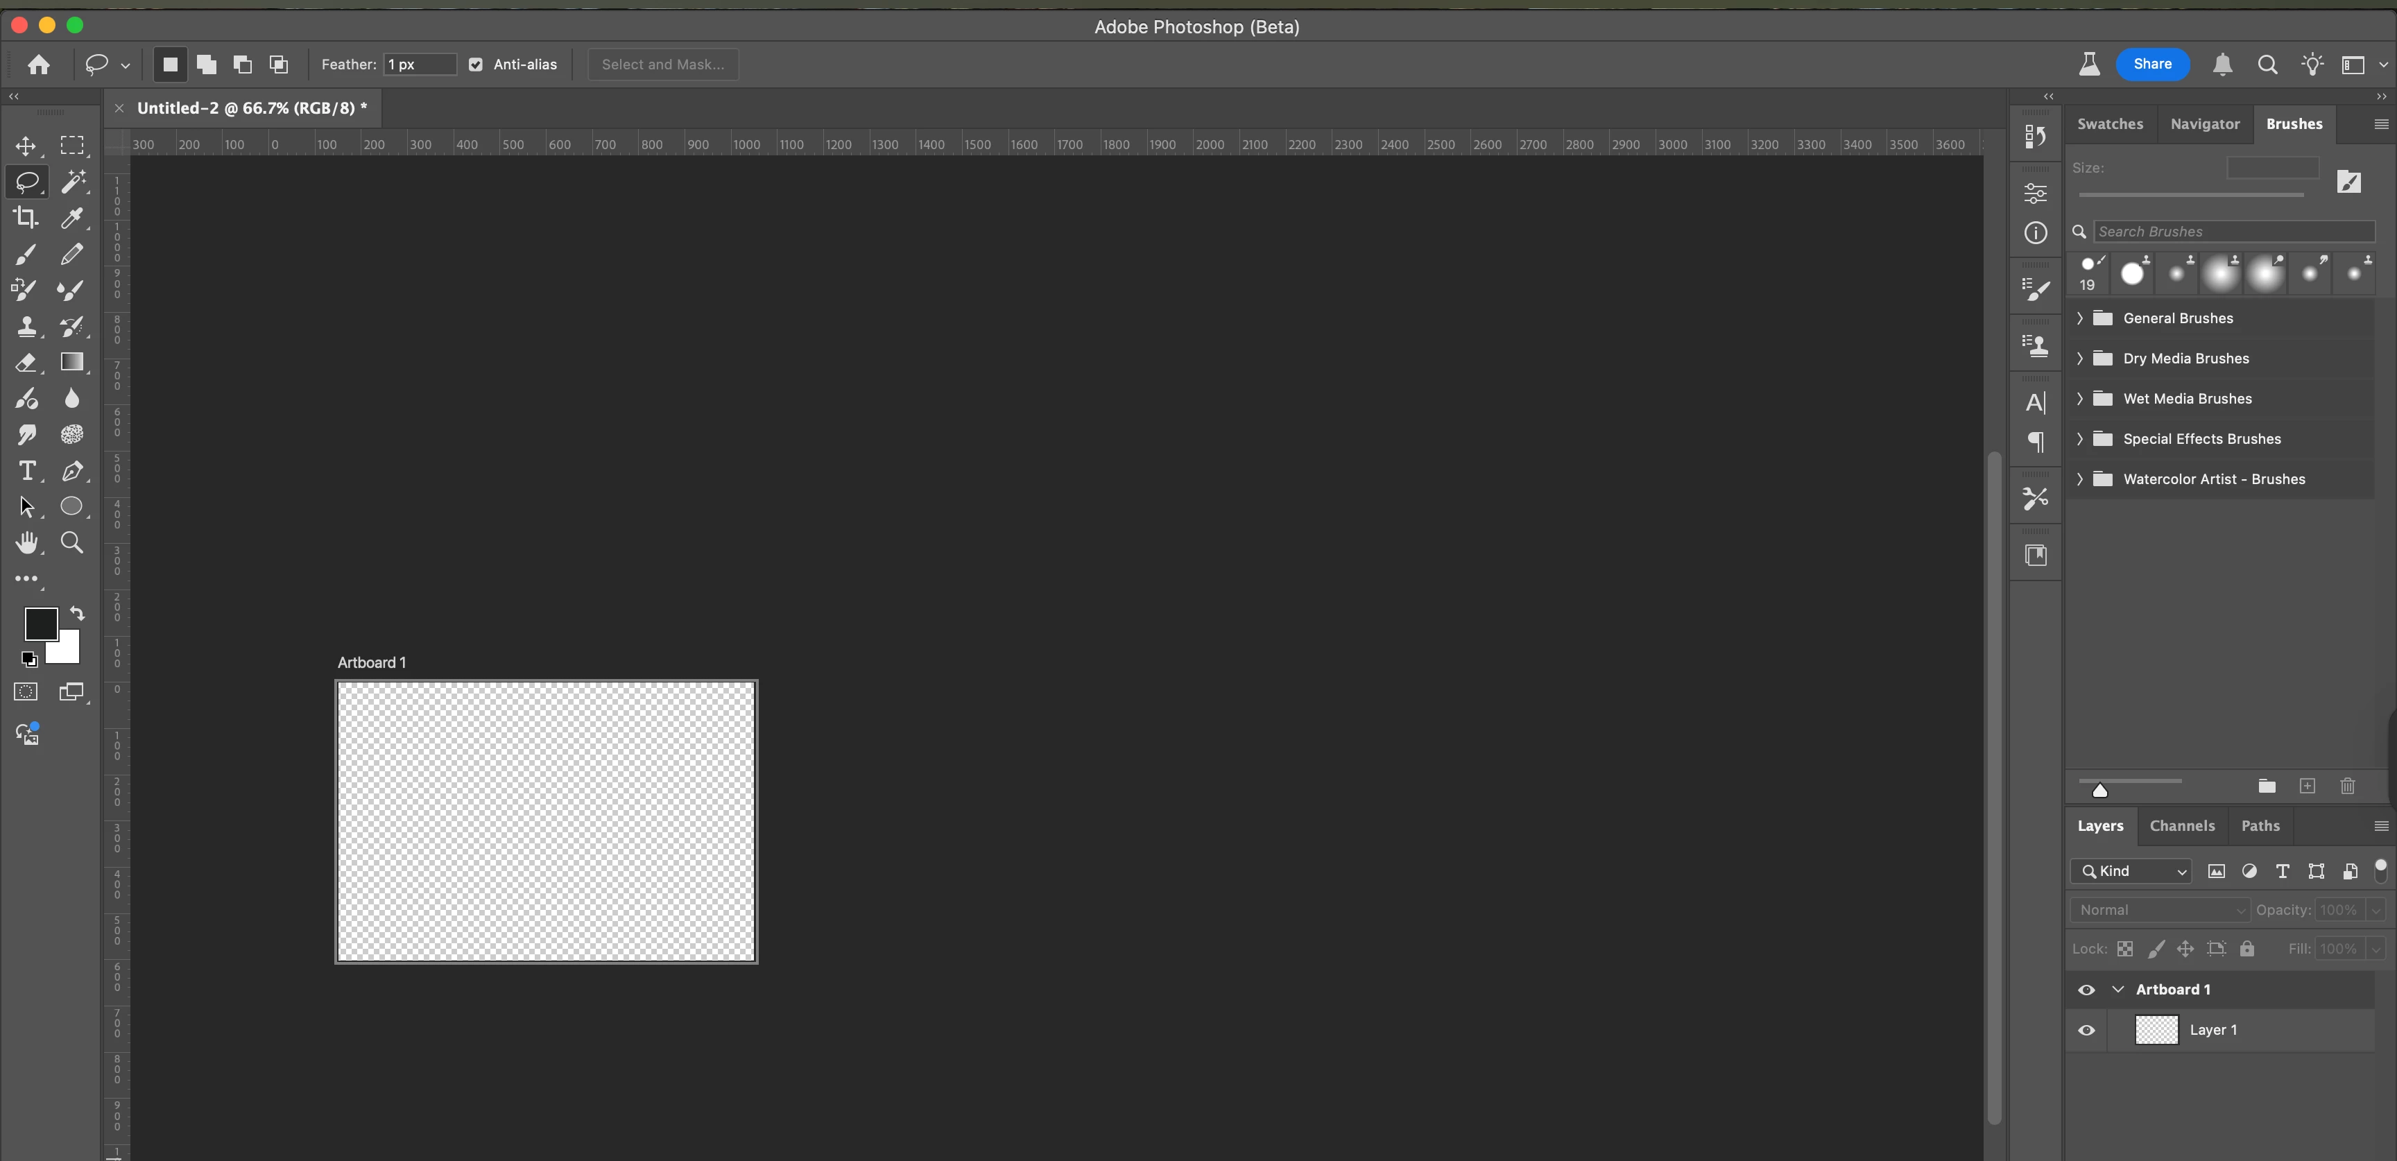Pick the Gradient tool
Image resolution: width=2397 pixels, height=1161 pixels.
pos(73,362)
